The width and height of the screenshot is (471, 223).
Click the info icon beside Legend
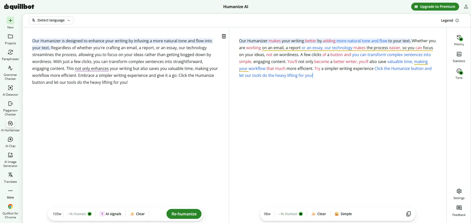tap(457, 21)
